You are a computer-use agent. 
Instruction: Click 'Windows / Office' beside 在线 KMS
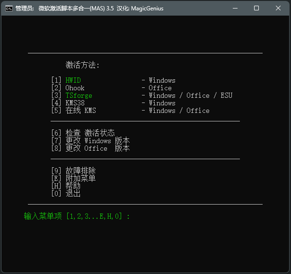click(x=179, y=111)
